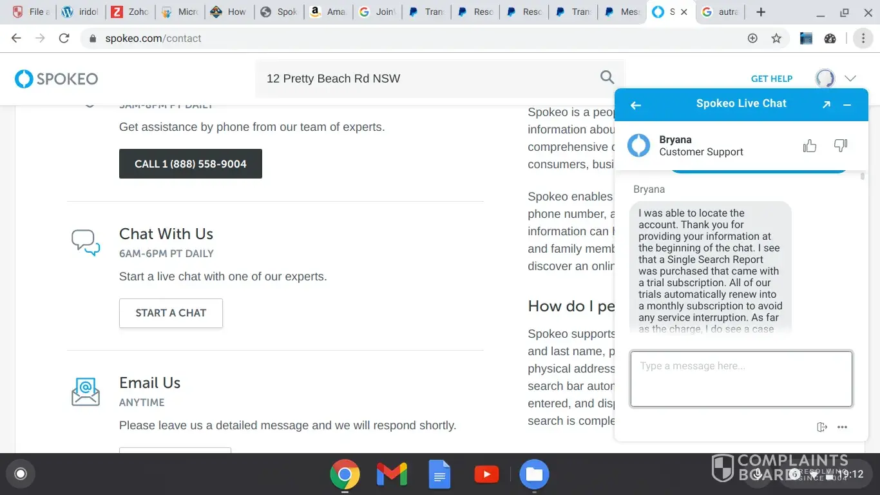
Task: Open the launcher circle button
Action: 21,474
